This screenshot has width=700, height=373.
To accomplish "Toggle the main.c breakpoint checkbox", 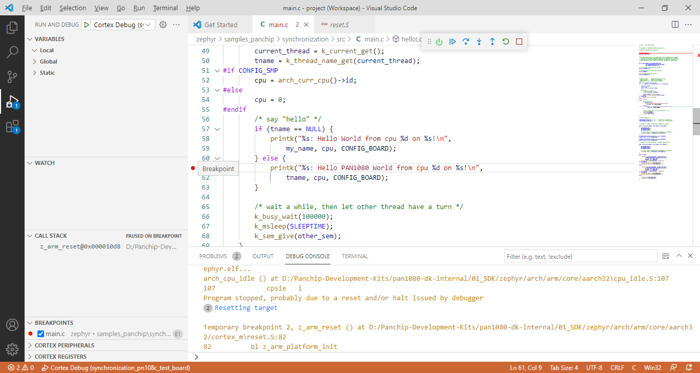I will 41,334.
